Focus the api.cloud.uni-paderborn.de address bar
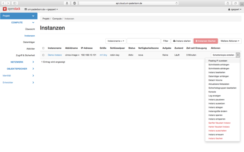Screen dimensions: 244x152 point(129,3)
